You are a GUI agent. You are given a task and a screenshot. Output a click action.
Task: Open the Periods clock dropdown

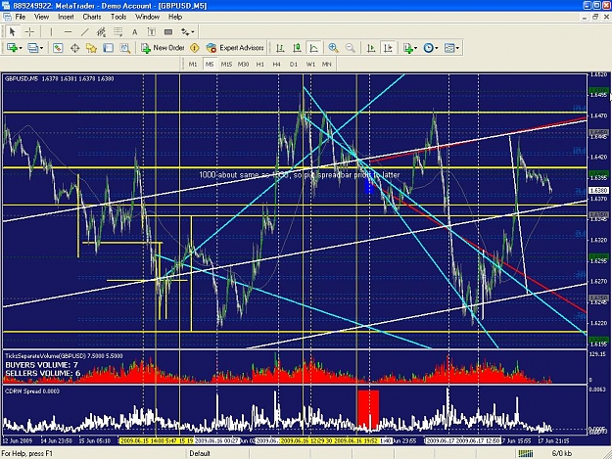pos(437,48)
